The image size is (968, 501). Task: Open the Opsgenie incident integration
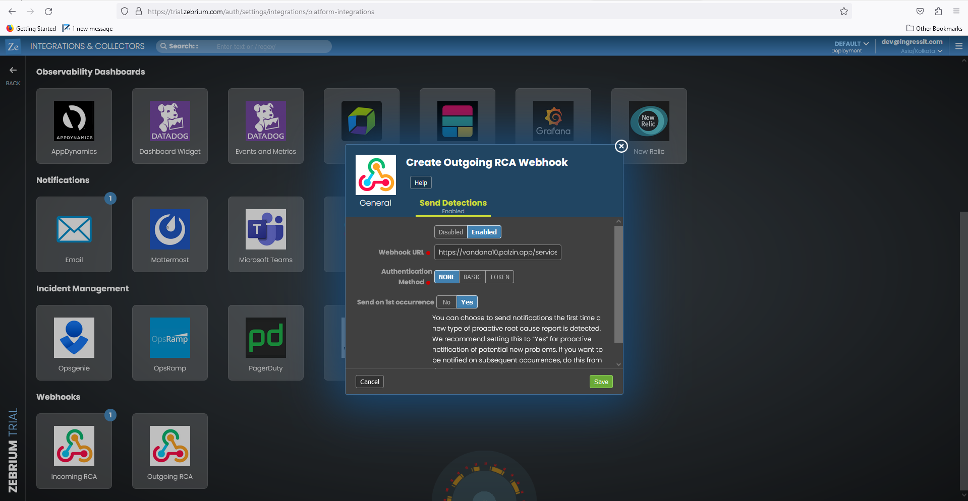point(74,343)
